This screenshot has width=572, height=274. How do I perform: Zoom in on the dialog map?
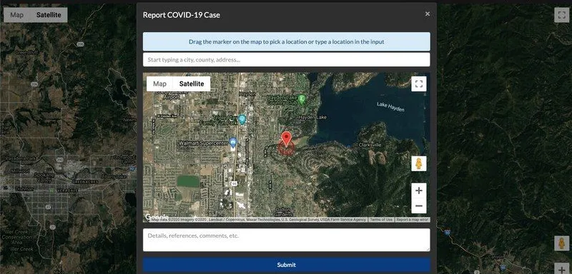click(x=419, y=191)
